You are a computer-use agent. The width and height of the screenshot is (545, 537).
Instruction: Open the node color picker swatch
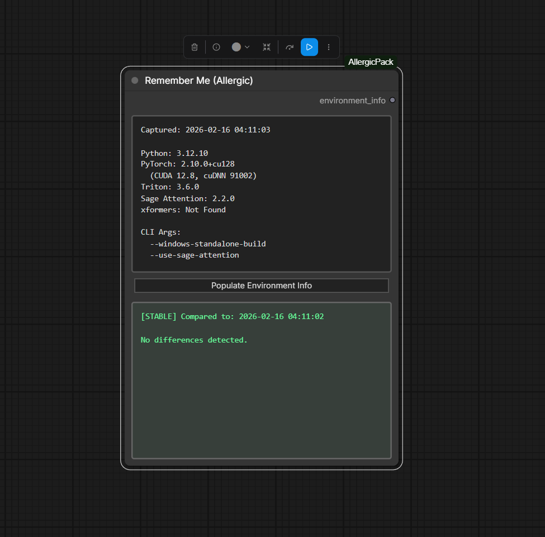(236, 47)
